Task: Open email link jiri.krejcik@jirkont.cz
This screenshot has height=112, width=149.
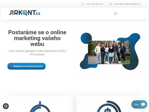Action: coord(127,4)
